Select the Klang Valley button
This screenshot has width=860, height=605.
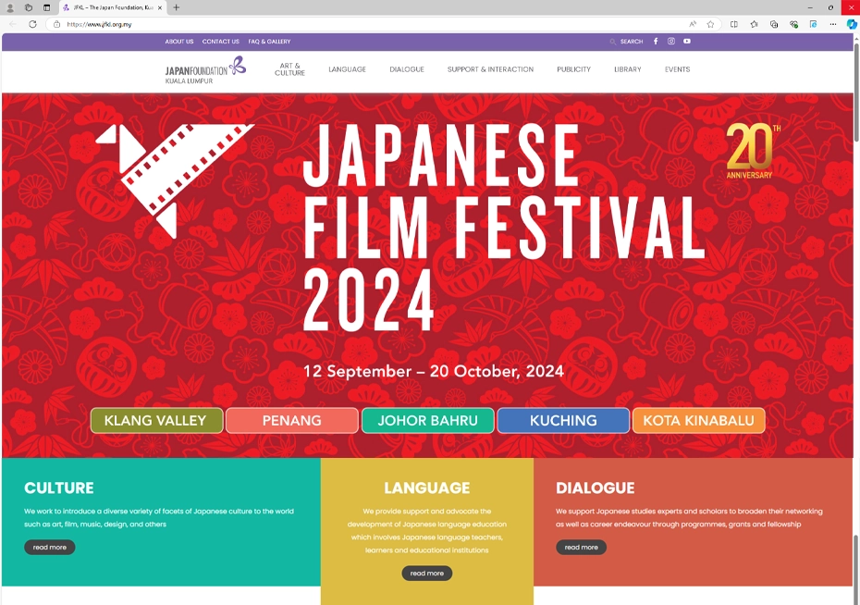pos(156,421)
